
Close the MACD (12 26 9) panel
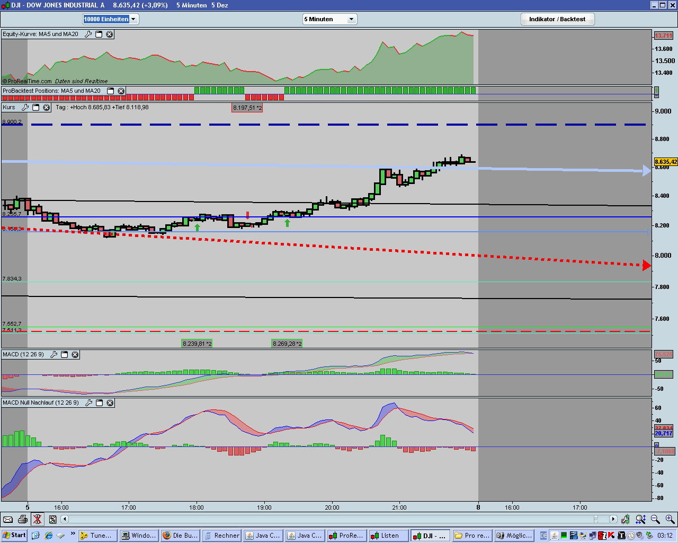coord(75,354)
